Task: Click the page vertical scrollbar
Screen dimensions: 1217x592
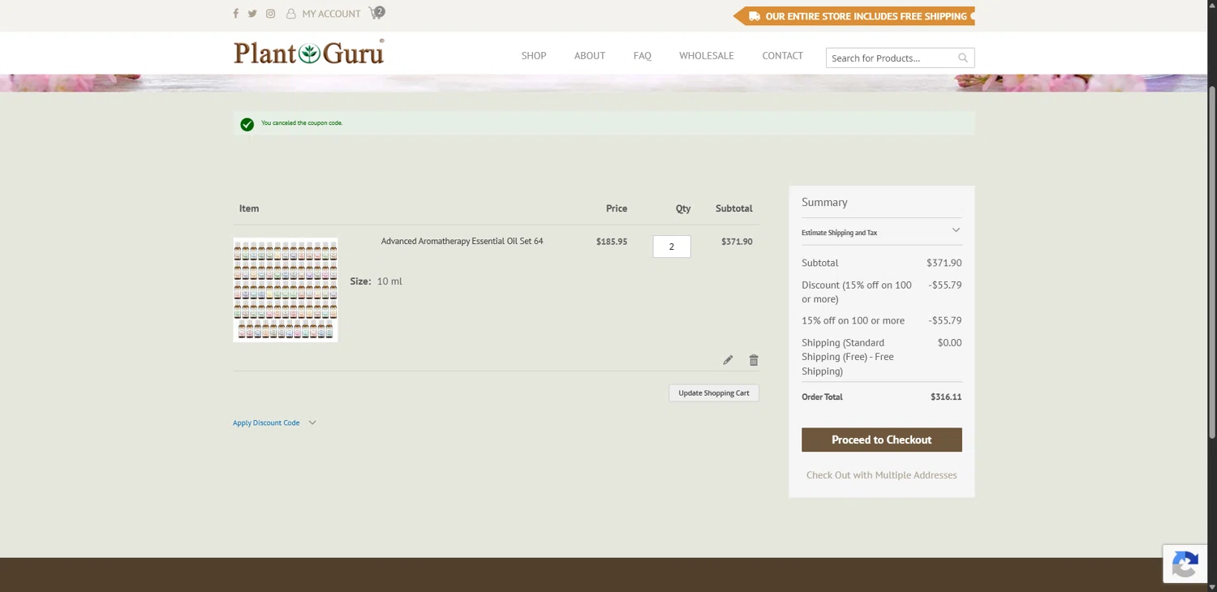Action: point(1212,264)
